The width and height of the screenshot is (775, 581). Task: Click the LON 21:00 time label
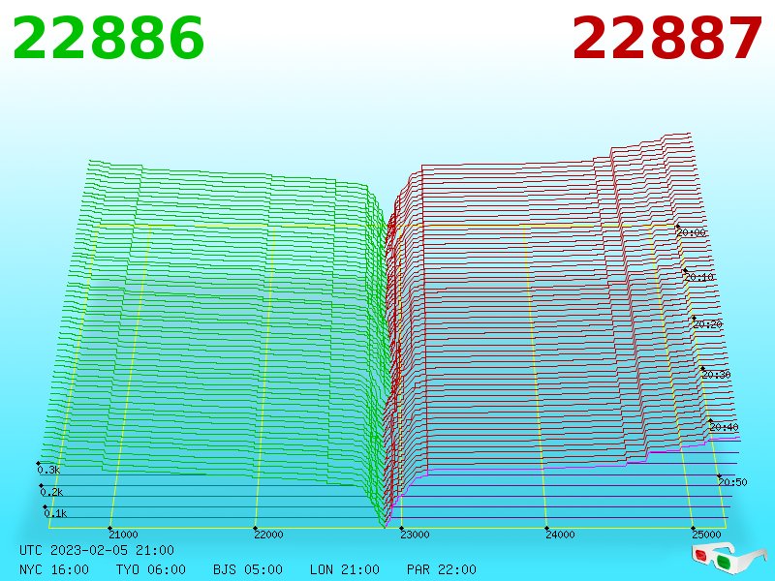click(x=345, y=569)
